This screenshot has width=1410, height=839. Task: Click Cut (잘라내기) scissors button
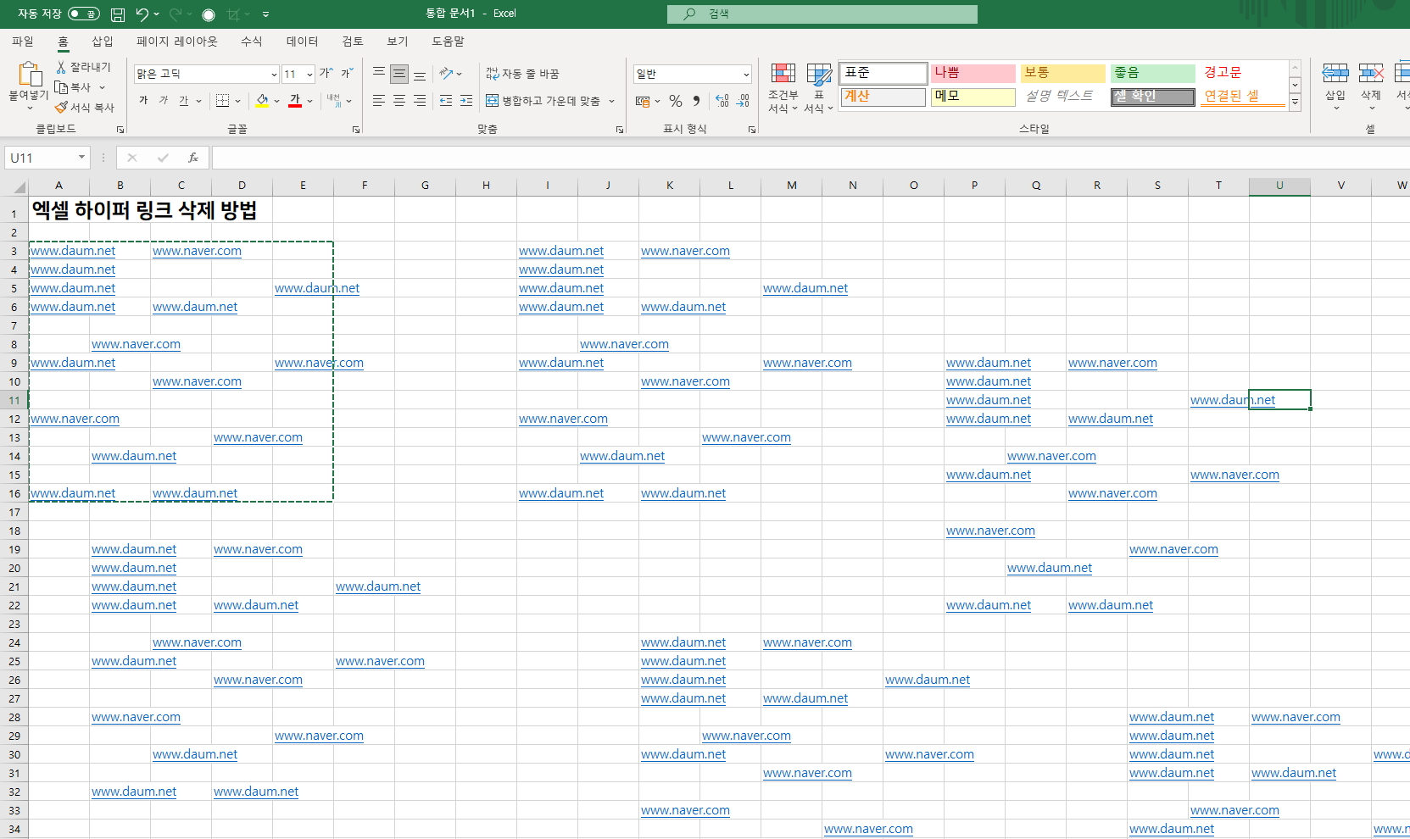tap(83, 67)
